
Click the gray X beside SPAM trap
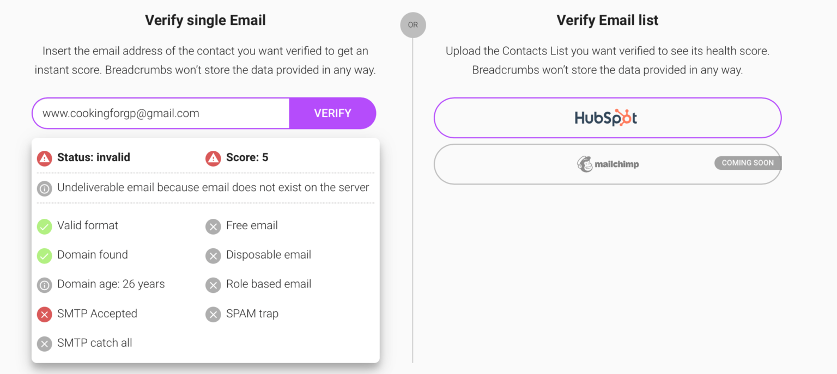click(x=213, y=314)
